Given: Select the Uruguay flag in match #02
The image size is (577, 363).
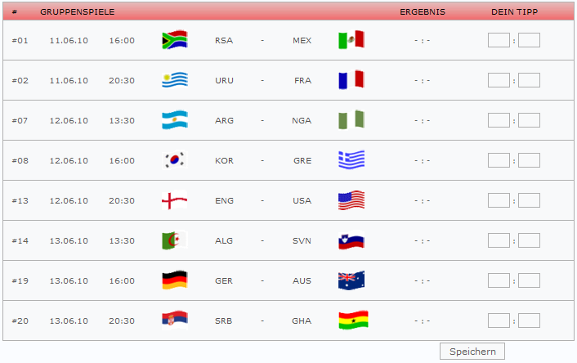Looking at the screenshot, I should pyautogui.click(x=175, y=80).
